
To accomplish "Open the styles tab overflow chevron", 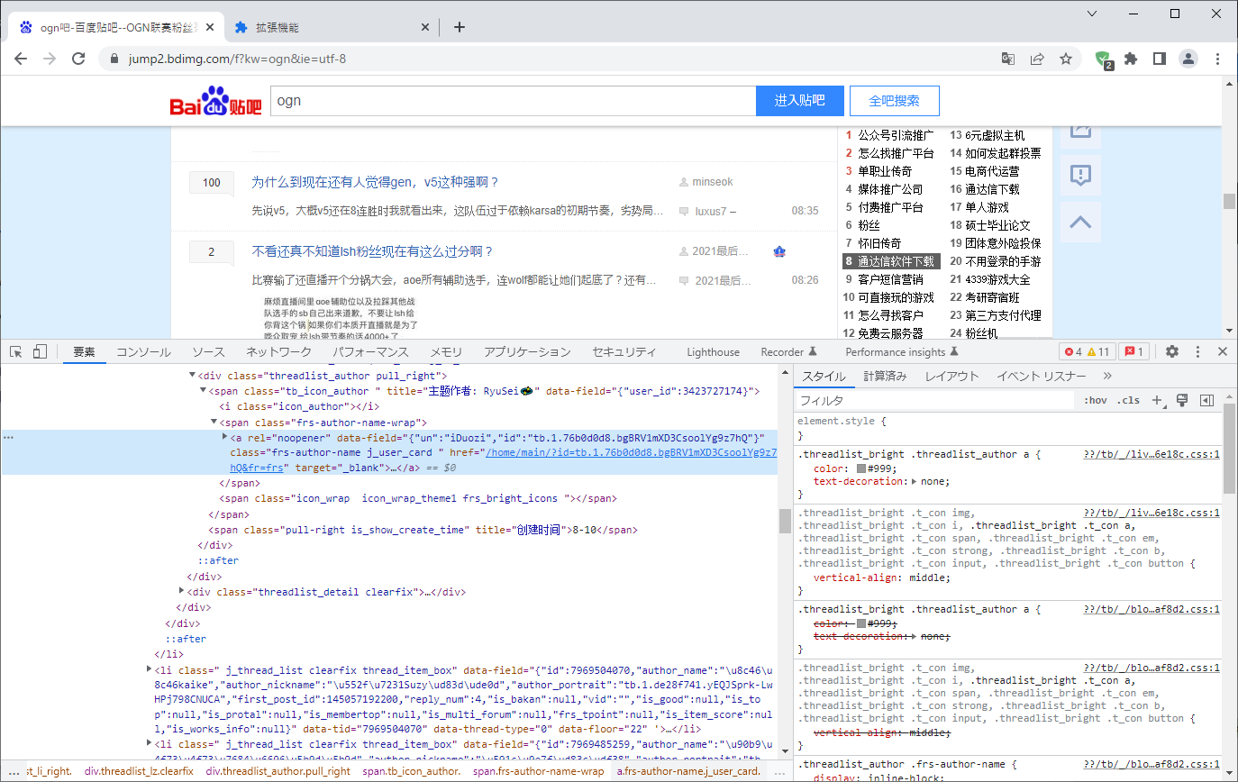I will (1107, 376).
